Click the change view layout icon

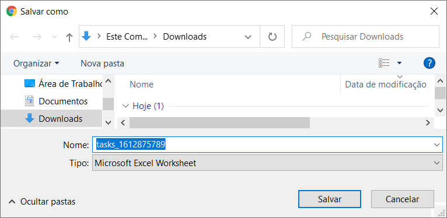[384, 63]
